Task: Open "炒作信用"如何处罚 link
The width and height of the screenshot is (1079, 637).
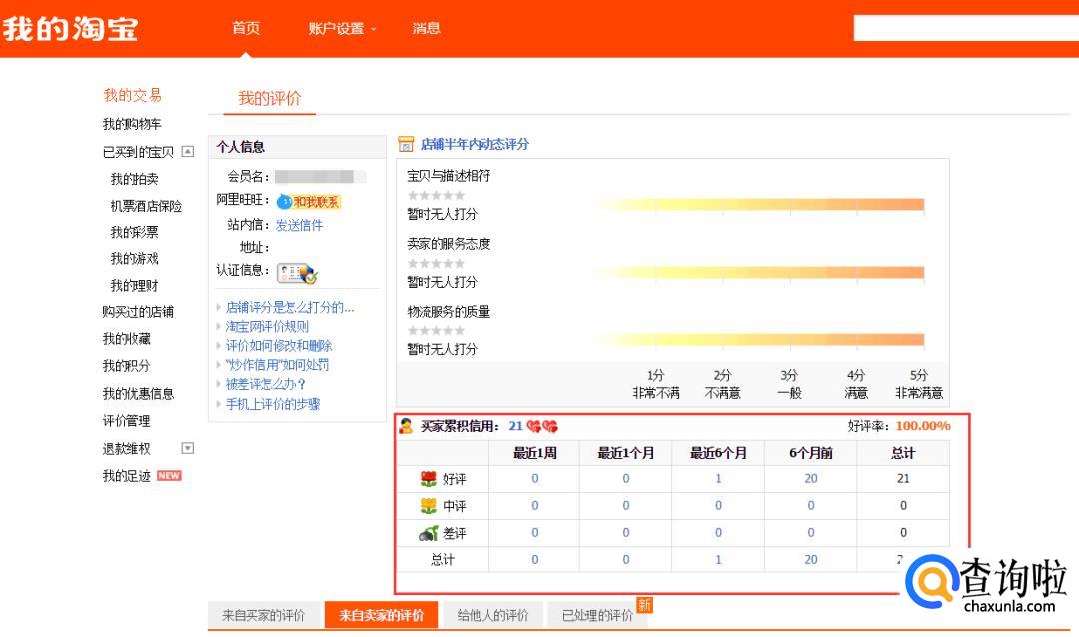Action: tap(277, 365)
